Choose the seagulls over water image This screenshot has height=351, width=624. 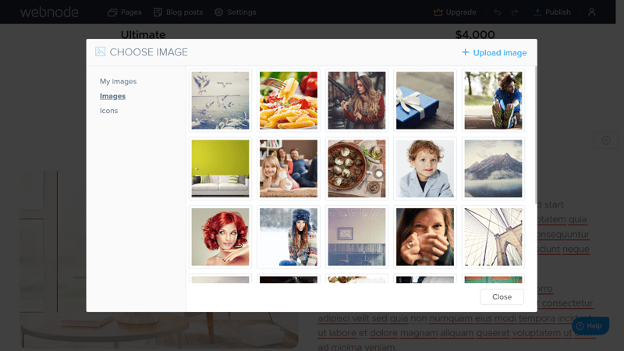coord(220,101)
